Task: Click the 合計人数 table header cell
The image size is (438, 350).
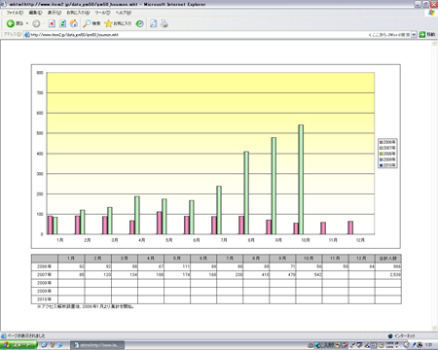Action: 388,259
